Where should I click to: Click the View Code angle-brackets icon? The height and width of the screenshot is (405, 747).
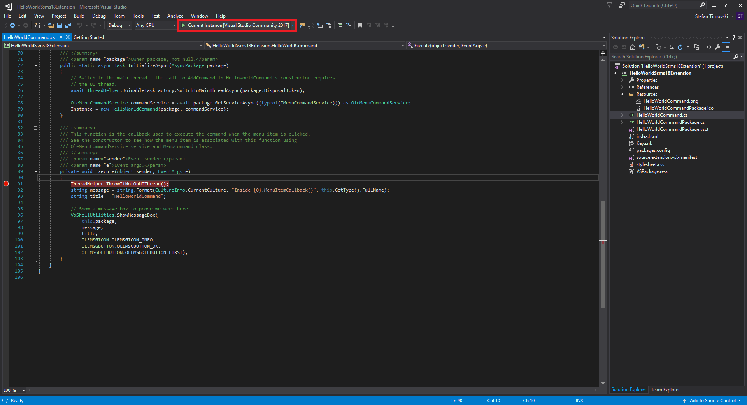pyautogui.click(x=709, y=47)
